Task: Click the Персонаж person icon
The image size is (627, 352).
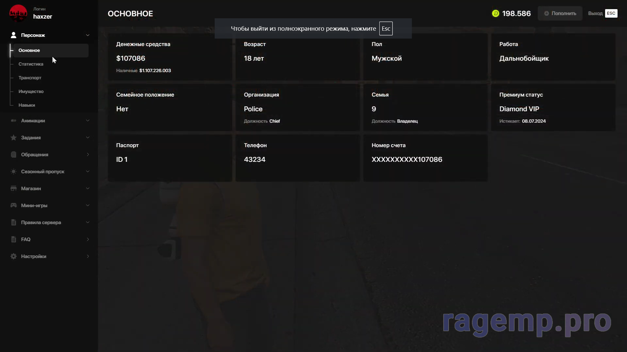Action: [x=13, y=35]
